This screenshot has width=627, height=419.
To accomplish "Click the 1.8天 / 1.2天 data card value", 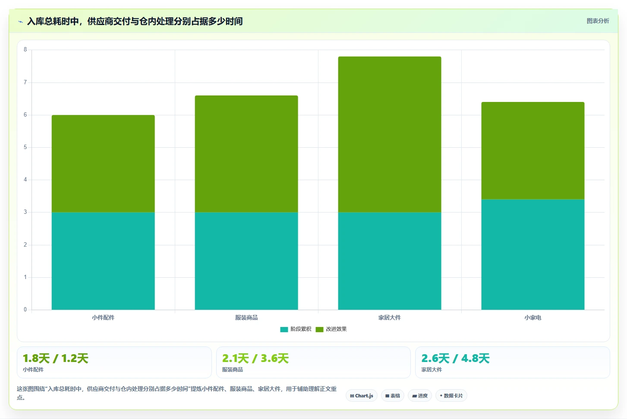I will (x=56, y=359).
